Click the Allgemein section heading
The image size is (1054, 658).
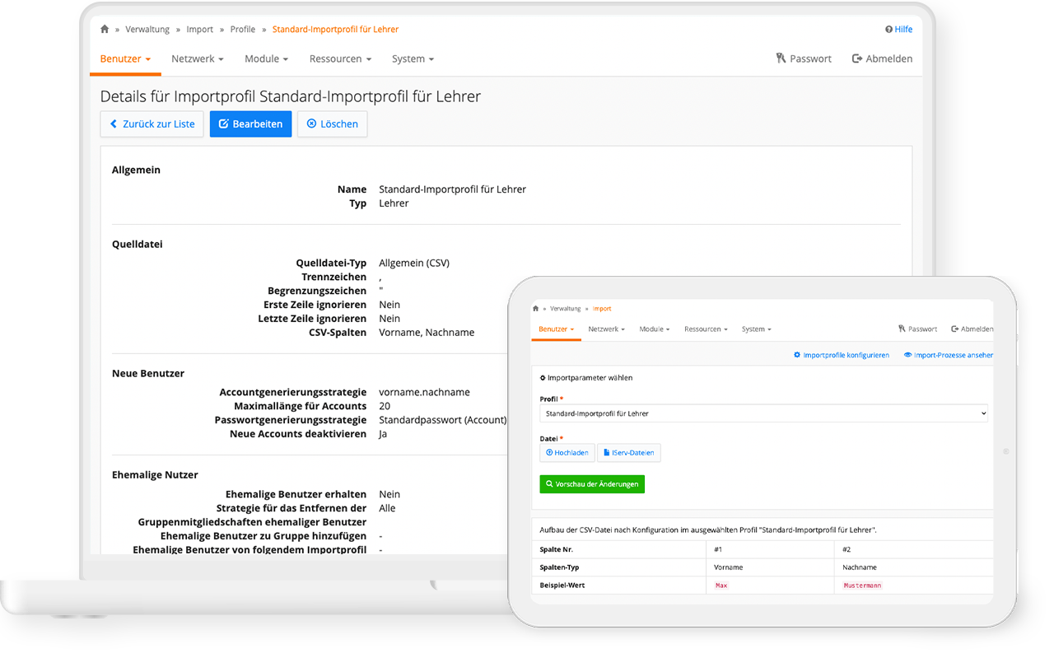[136, 170]
